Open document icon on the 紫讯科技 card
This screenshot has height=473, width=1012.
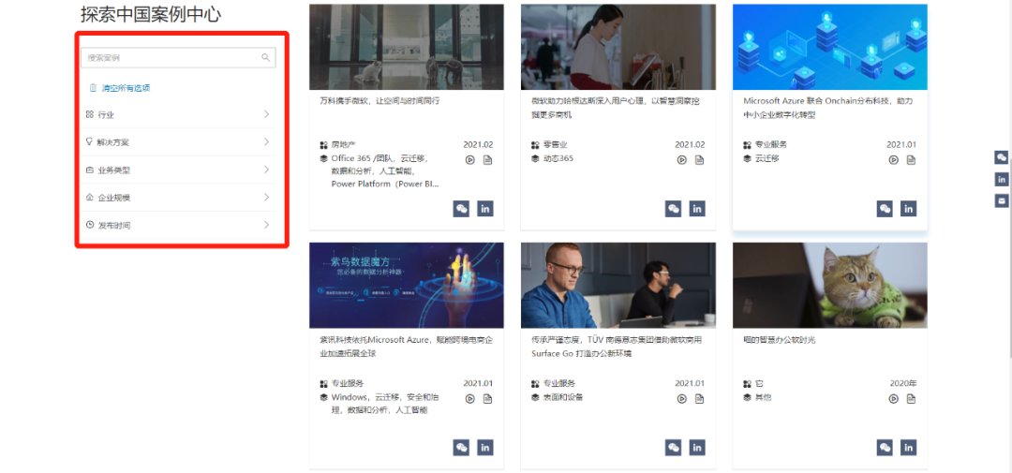coord(487,399)
